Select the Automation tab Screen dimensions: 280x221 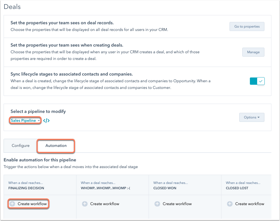(x=56, y=146)
